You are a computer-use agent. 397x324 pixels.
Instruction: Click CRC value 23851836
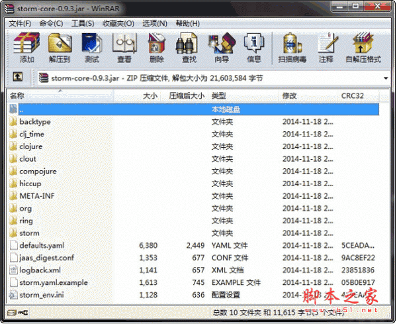click(x=358, y=270)
